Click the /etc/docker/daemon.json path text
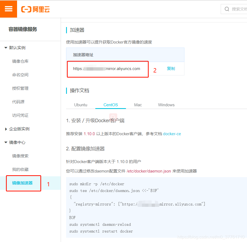The width and height of the screenshot is (247, 242). click(149, 171)
